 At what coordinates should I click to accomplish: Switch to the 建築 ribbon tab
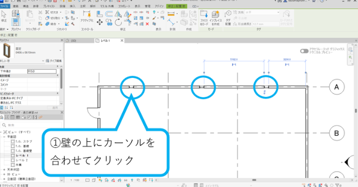(15, 6)
